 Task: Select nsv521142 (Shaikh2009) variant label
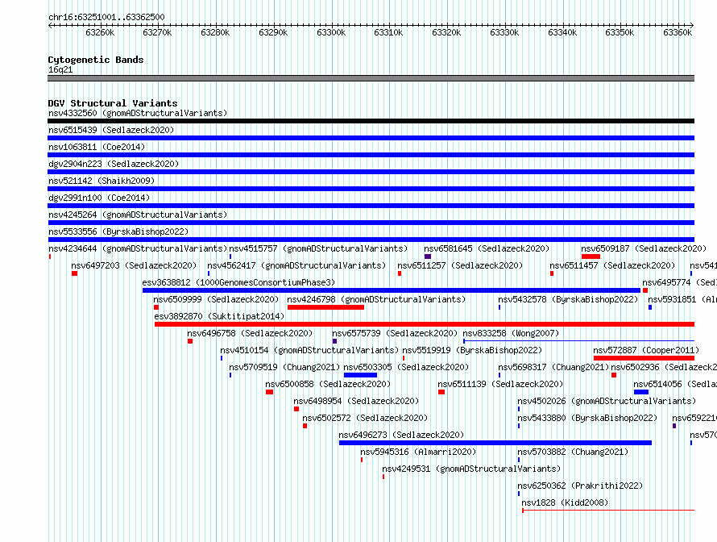tap(102, 181)
